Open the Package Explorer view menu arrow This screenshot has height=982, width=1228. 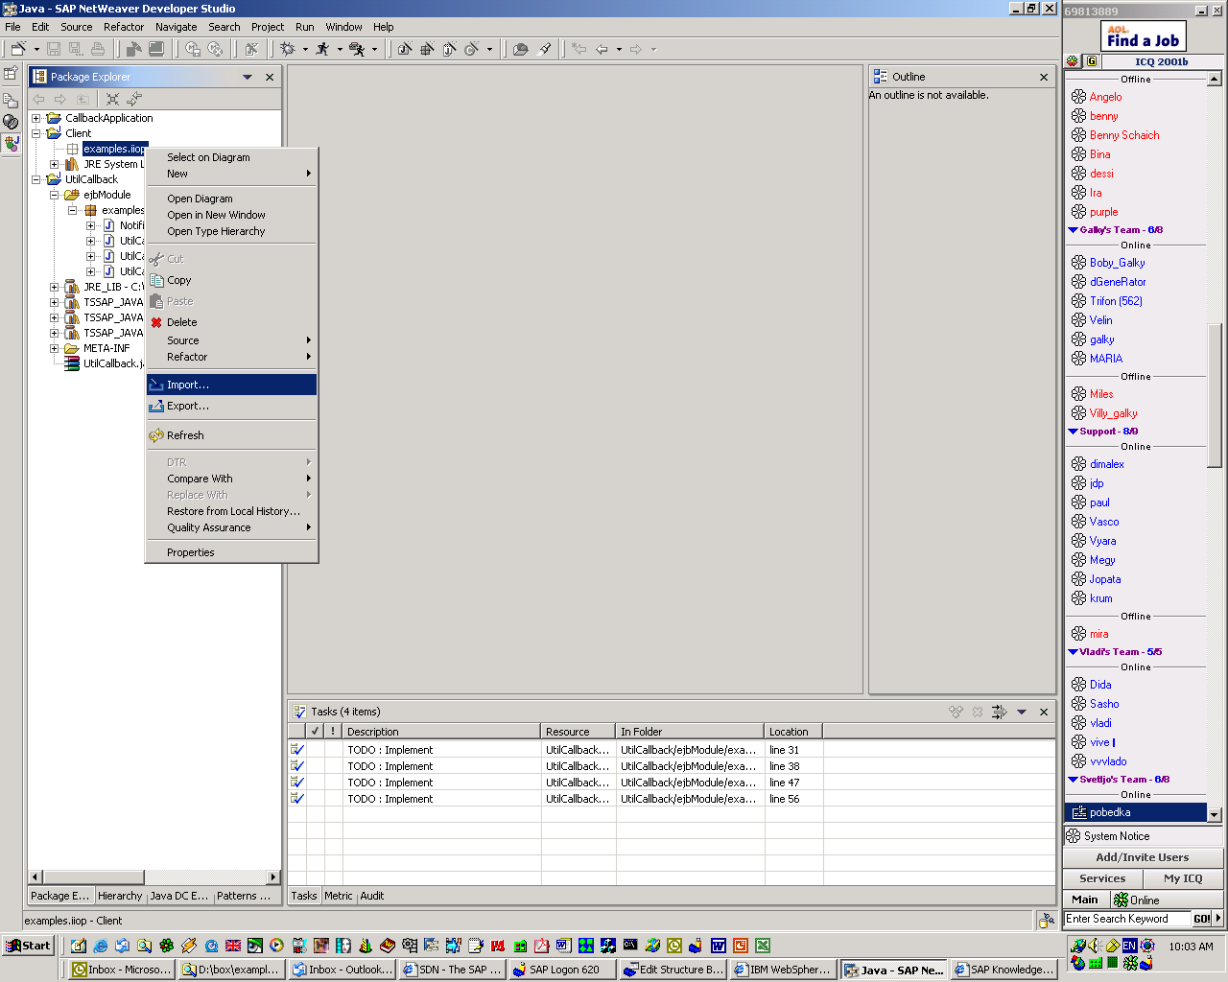(x=248, y=77)
